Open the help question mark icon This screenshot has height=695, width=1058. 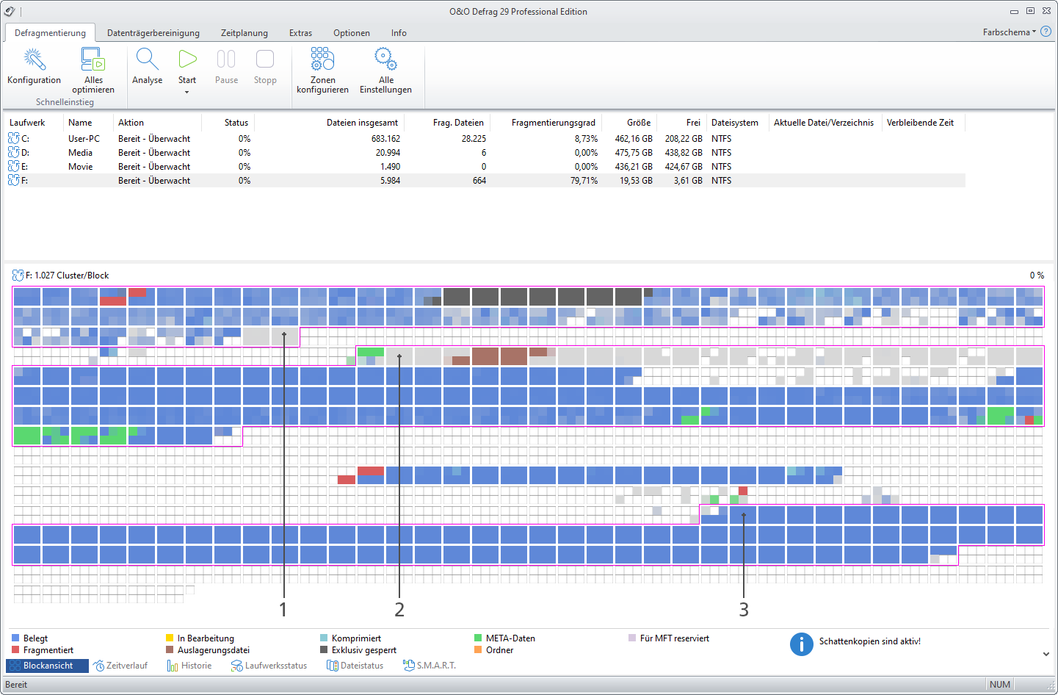[1046, 32]
